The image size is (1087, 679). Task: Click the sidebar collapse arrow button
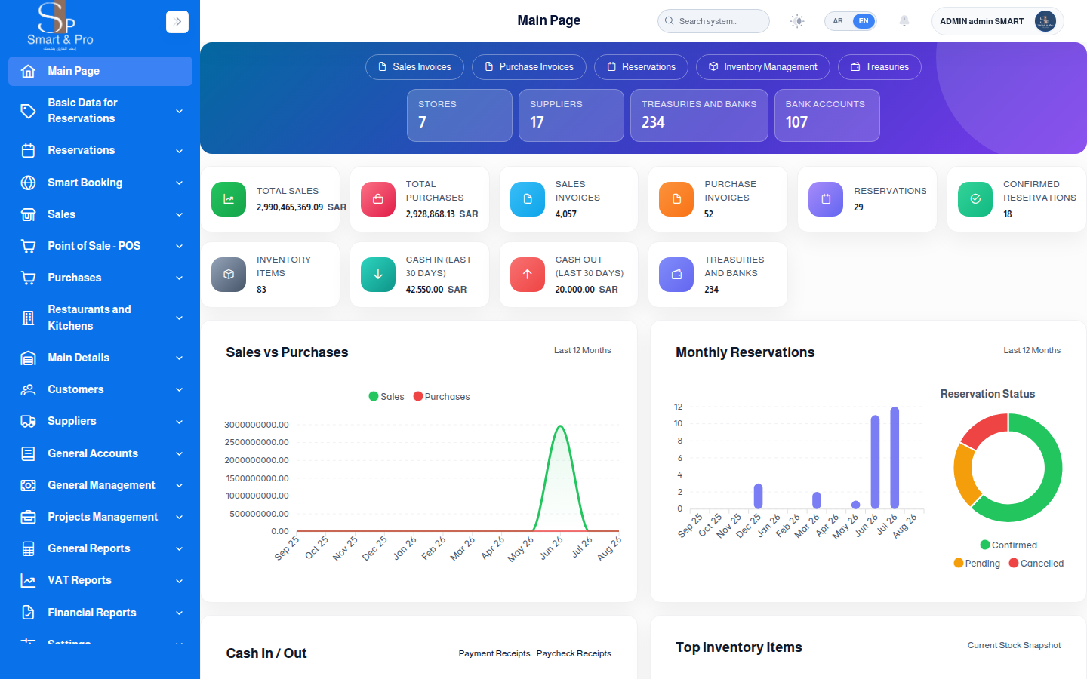(177, 22)
